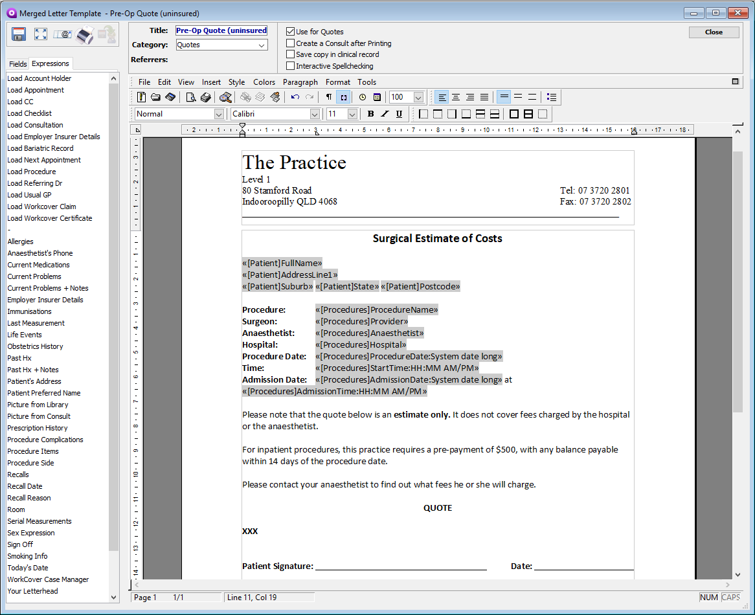The height and width of the screenshot is (615, 755).
Task: Open print preview from the editor toolbar
Action: [x=190, y=96]
